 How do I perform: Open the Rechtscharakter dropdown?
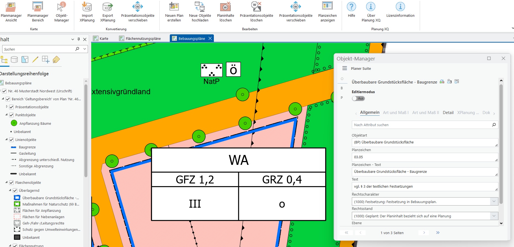494,202
